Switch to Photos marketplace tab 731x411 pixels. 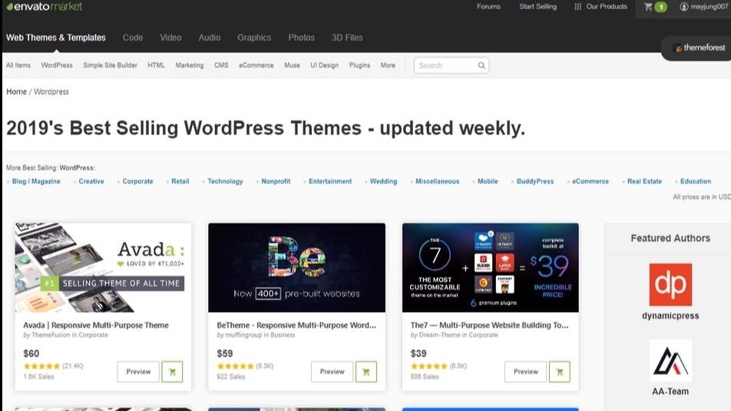(x=301, y=38)
